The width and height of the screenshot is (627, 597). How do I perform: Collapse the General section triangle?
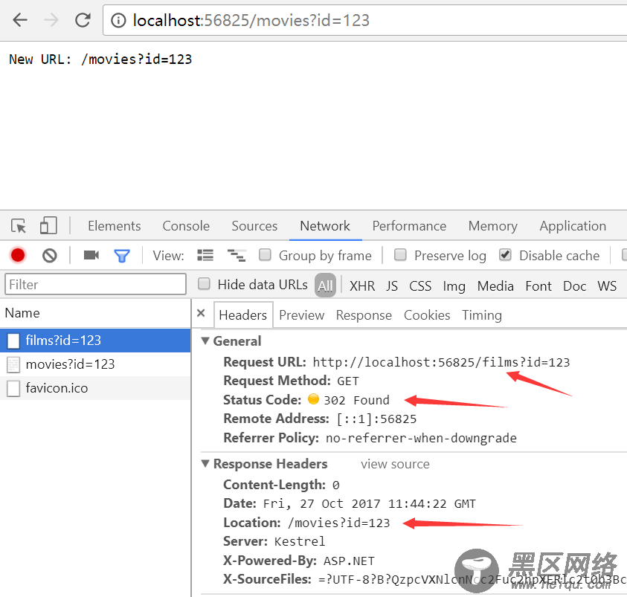tap(205, 341)
